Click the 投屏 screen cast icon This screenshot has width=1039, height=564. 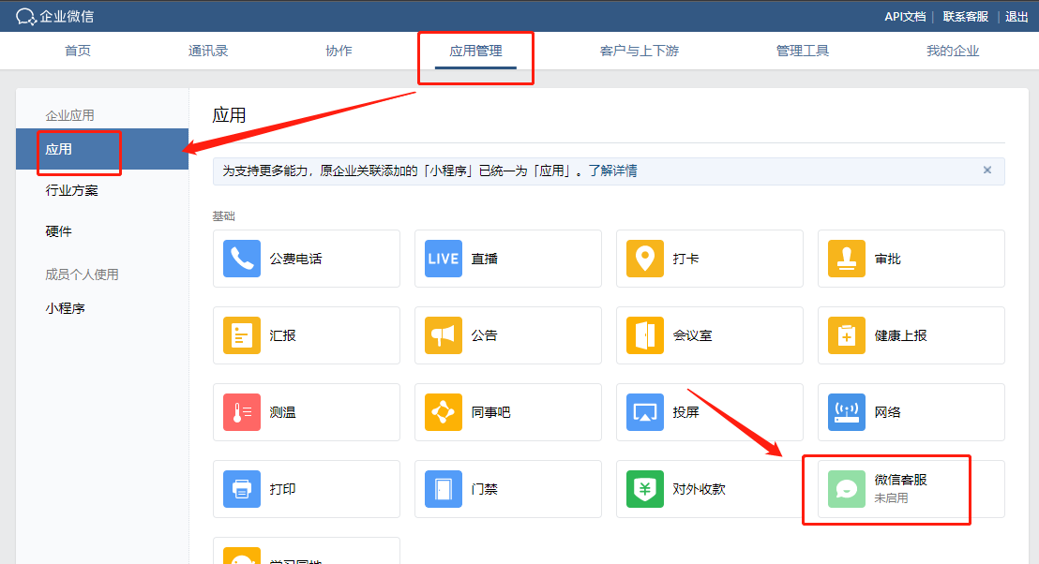coord(645,412)
